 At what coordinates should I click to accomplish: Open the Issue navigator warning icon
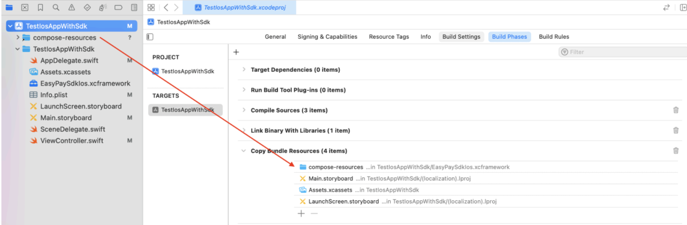pyautogui.click(x=71, y=7)
